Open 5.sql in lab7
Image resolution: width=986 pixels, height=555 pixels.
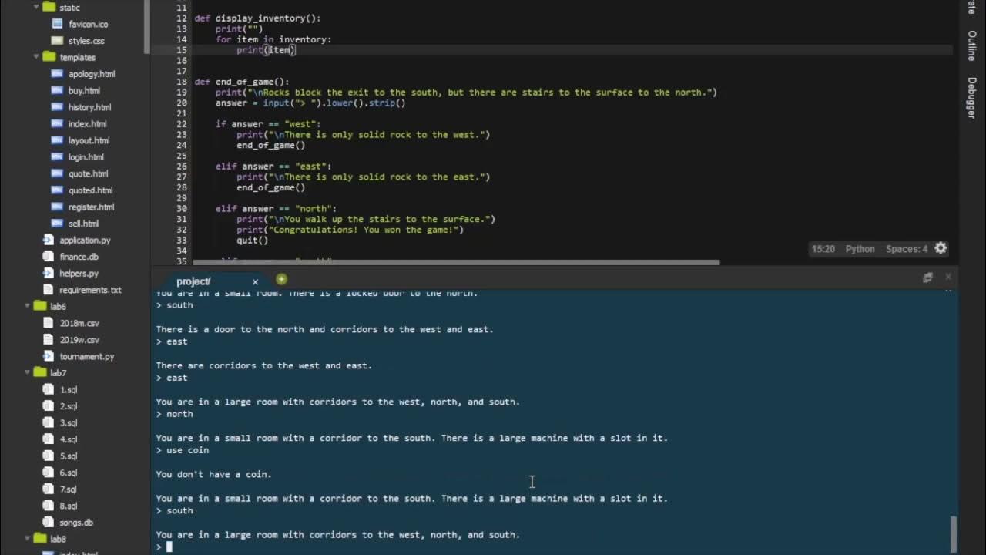[x=69, y=456]
